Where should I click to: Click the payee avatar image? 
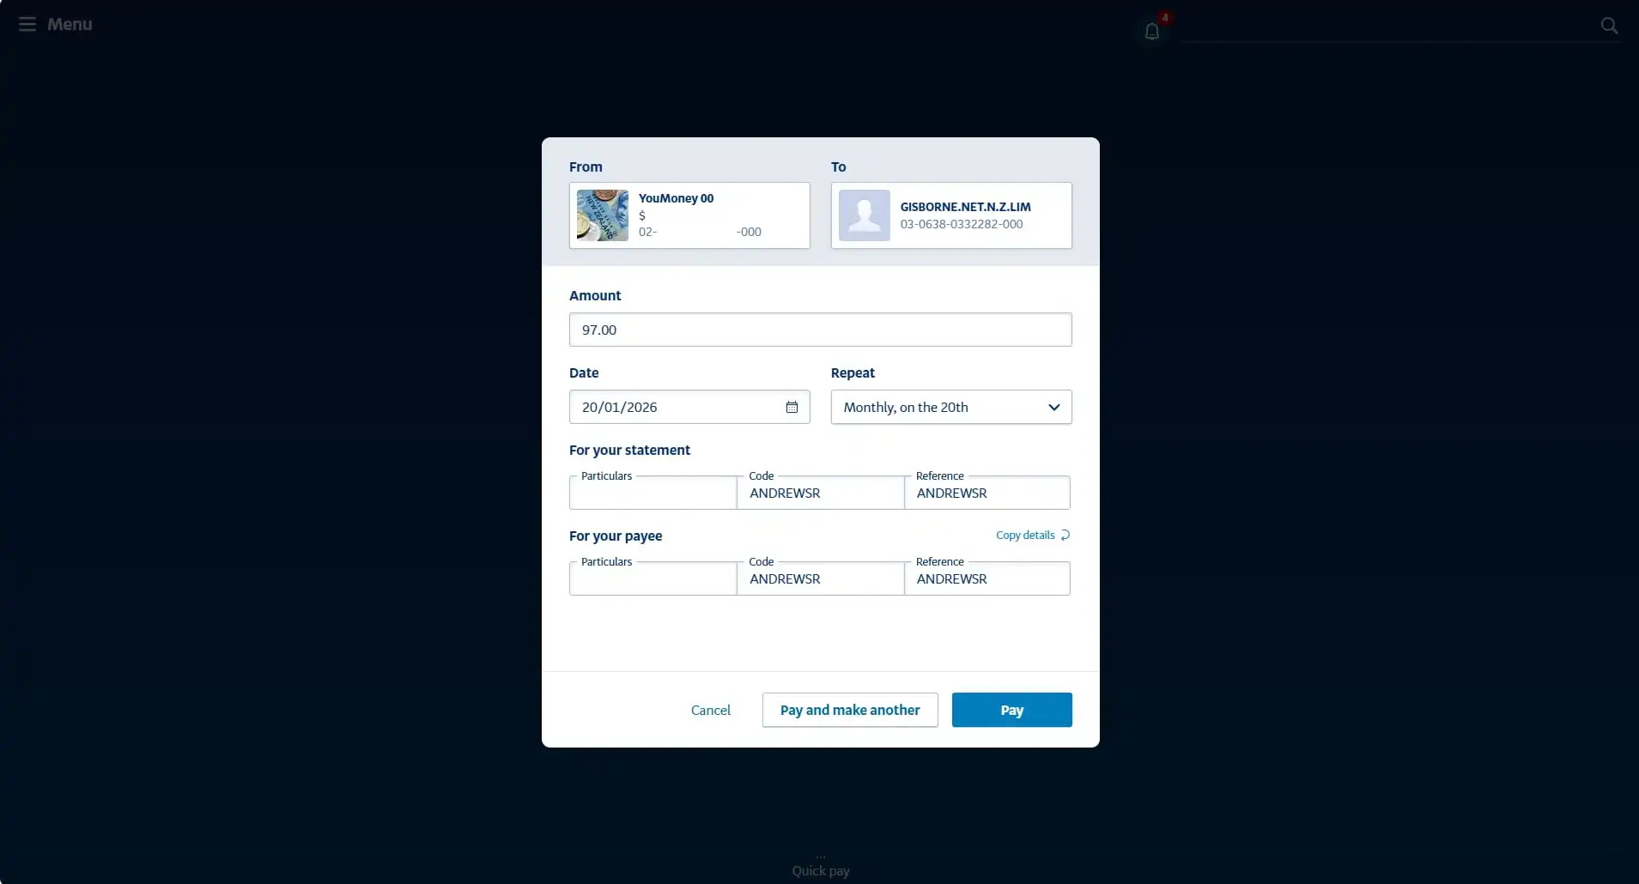point(865,215)
